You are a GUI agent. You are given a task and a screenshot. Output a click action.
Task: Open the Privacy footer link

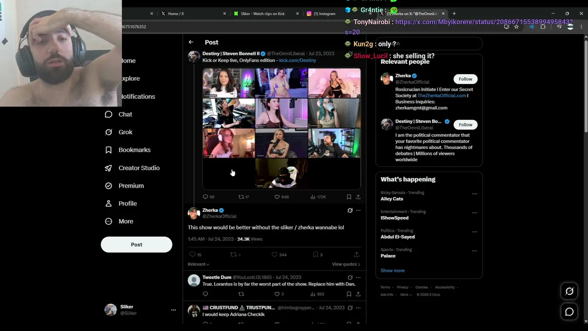402,287
